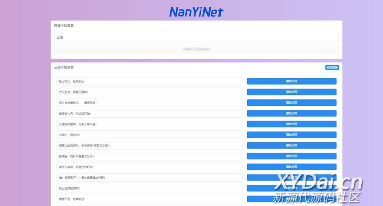Select the text field 嘘！感受到了——是大案要案的气息！
383x206 pixels.
click(149, 178)
